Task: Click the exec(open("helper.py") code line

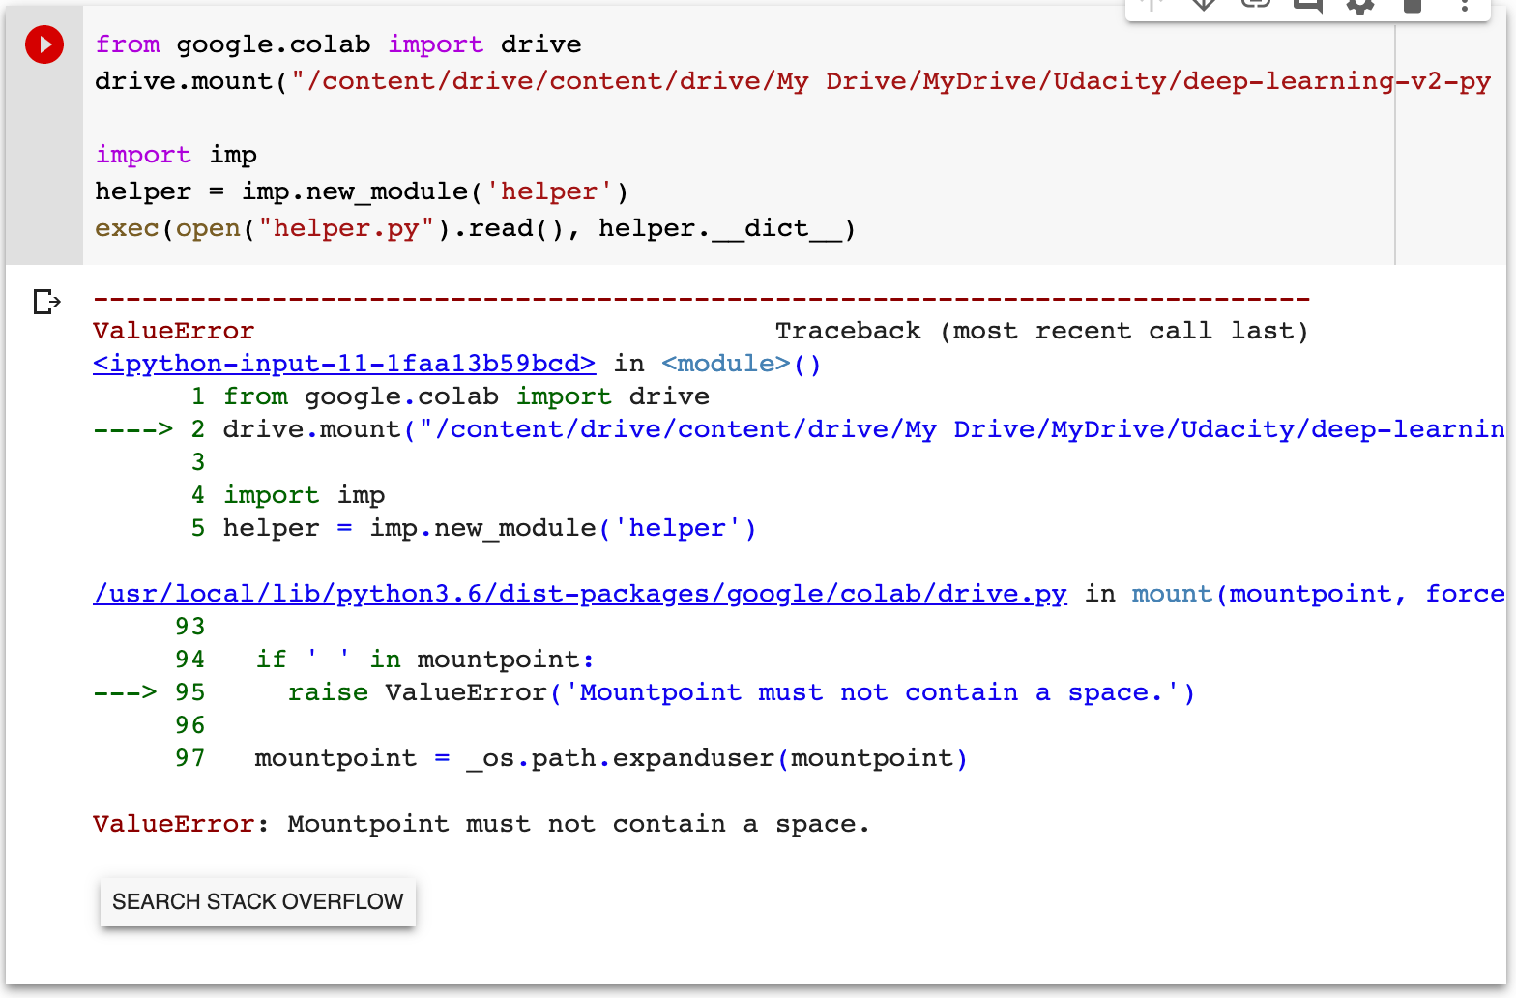Action: point(475,228)
